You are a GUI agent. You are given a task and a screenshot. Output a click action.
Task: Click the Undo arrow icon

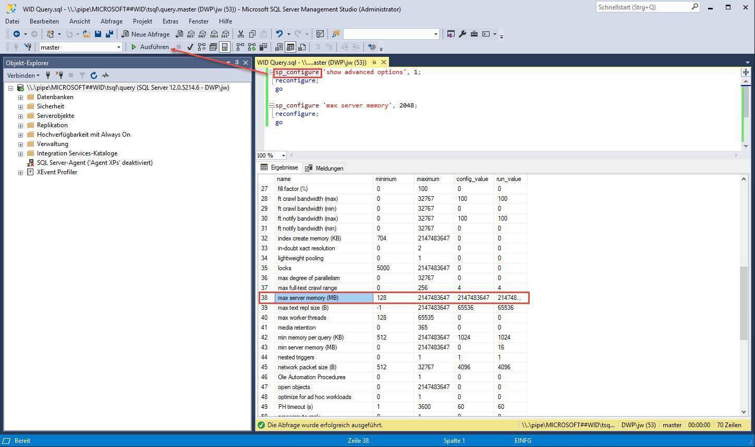pyautogui.click(x=279, y=34)
